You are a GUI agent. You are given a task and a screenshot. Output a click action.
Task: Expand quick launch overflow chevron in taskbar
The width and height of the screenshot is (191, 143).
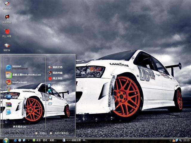pos(28,140)
